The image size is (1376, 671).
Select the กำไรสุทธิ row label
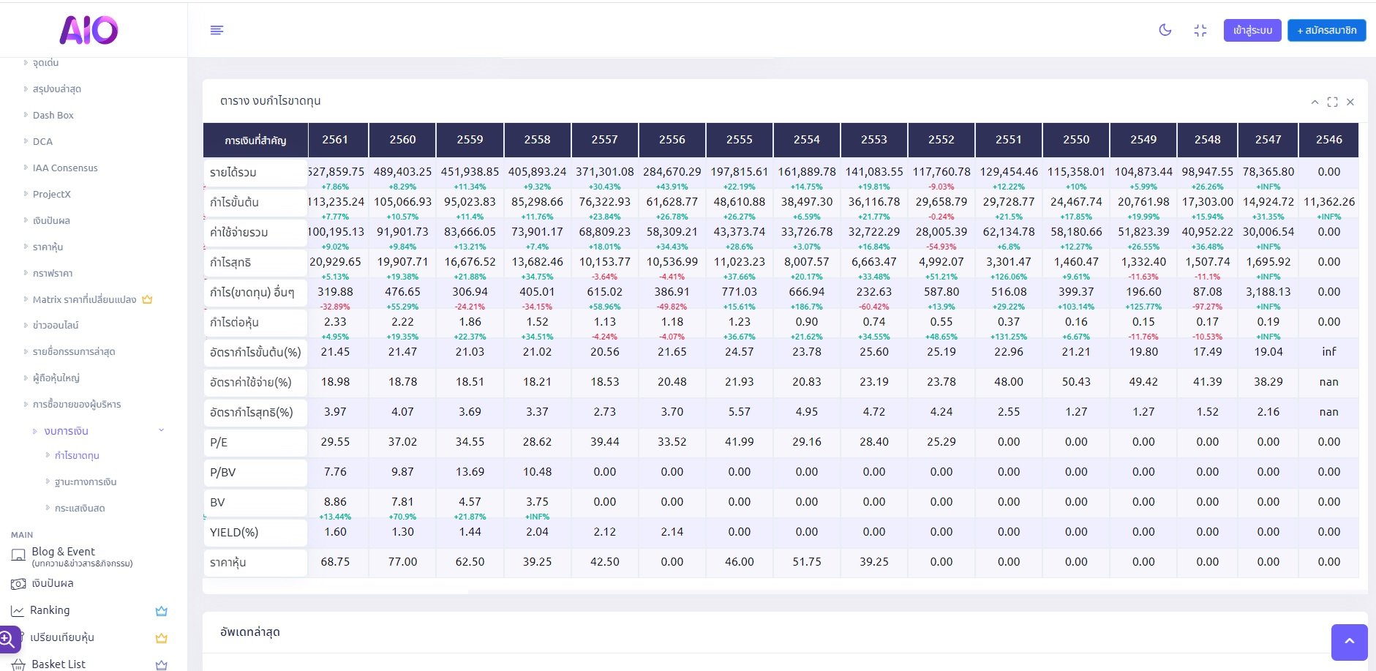[255, 263]
